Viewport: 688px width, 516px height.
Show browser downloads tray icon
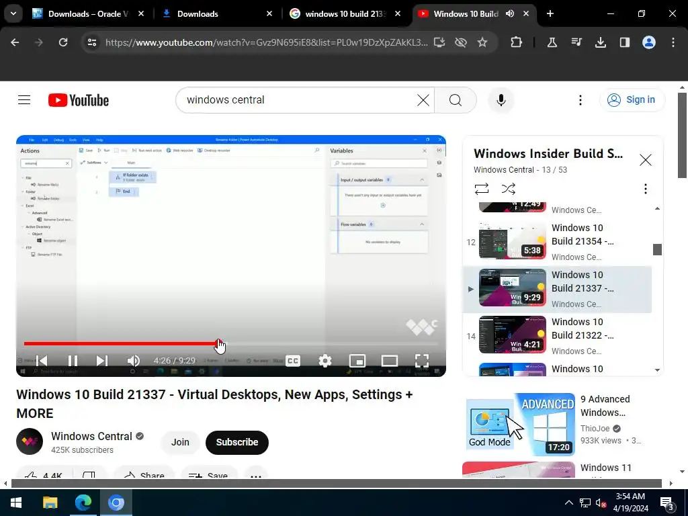tap(600, 42)
